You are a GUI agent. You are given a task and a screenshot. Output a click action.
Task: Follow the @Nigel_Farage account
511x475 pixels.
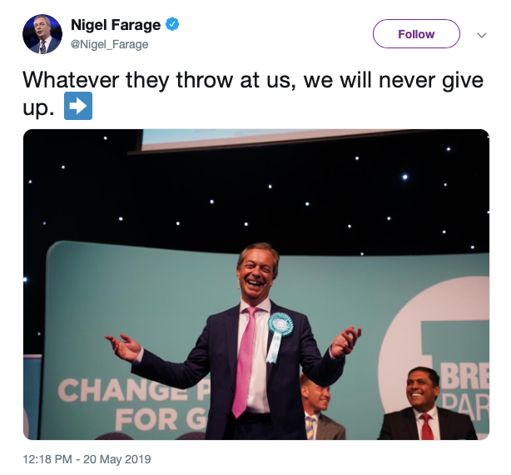[x=416, y=34]
